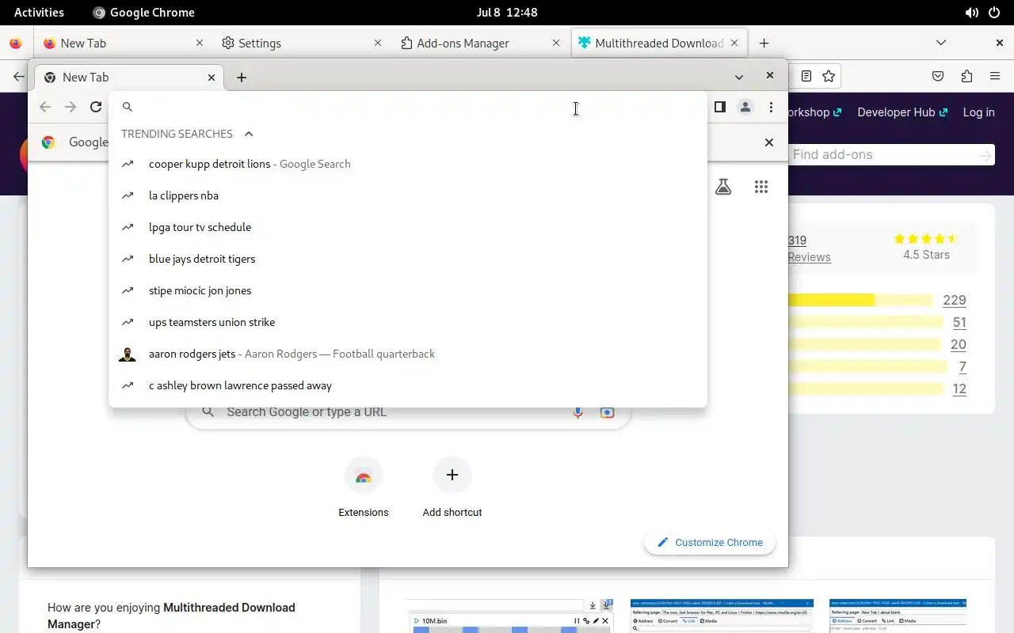Click 12 one-star ratings count

click(x=959, y=389)
